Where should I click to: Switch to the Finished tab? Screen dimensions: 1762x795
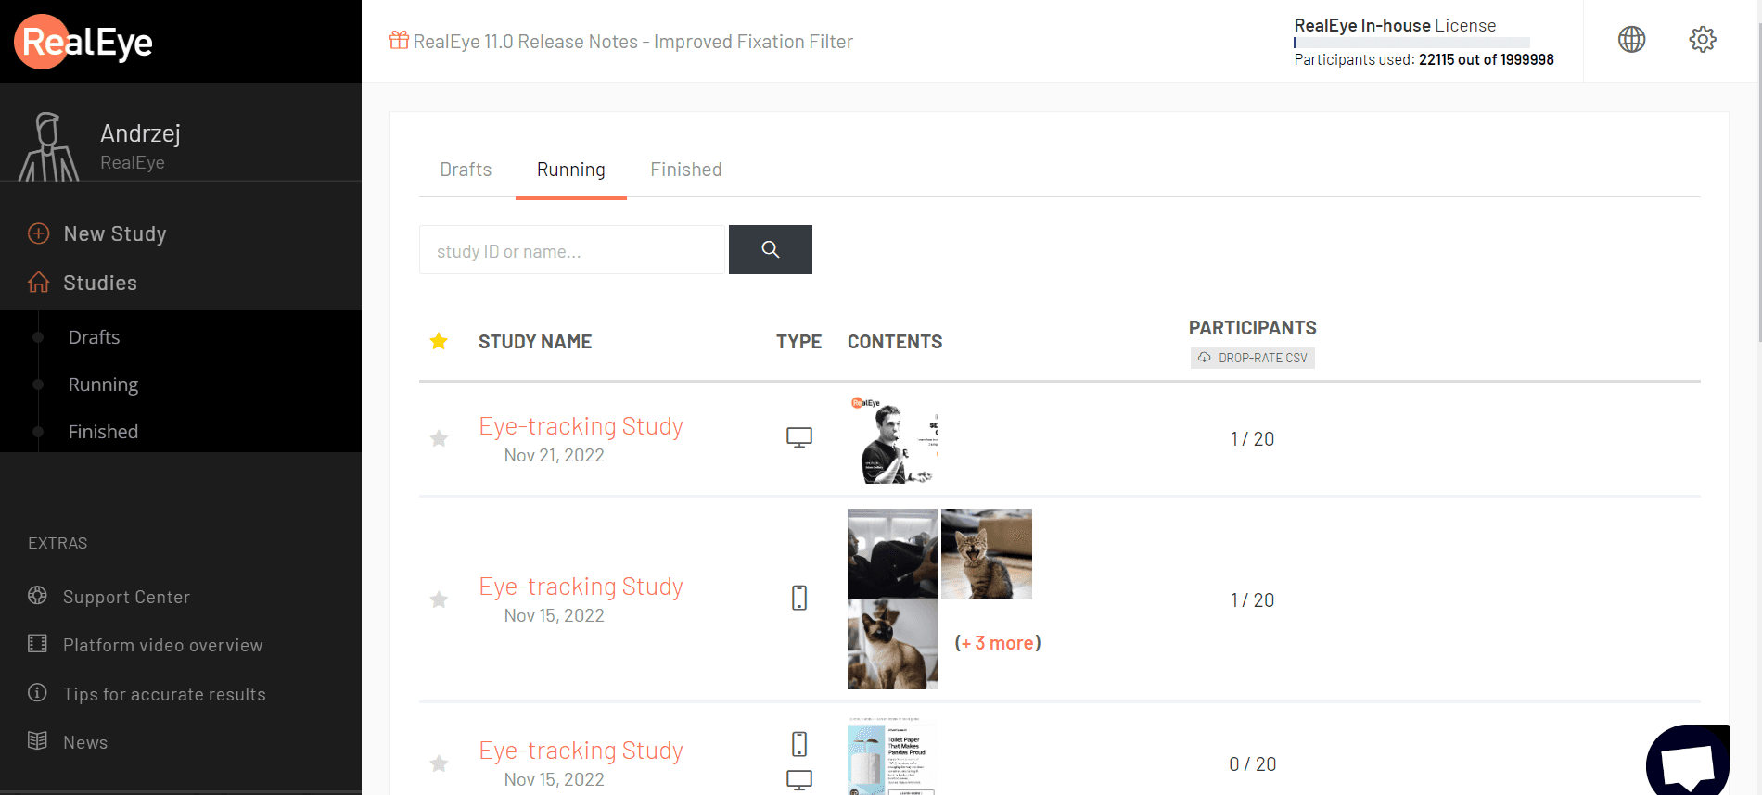[685, 170]
